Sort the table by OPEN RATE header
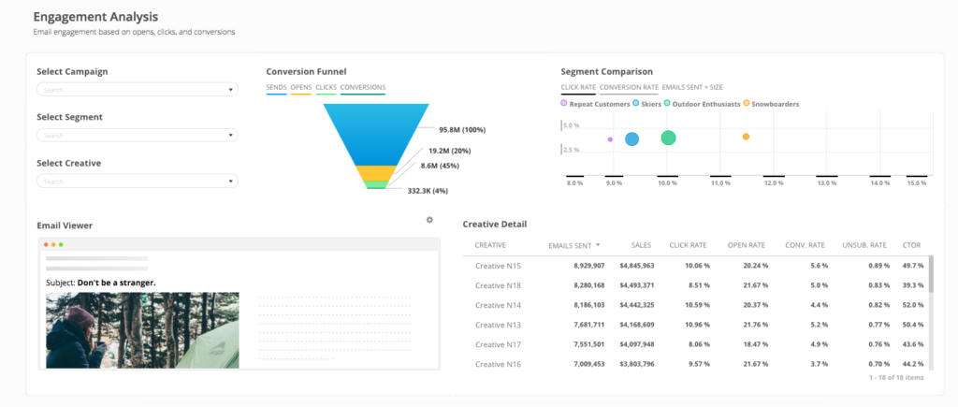Image resolution: width=958 pixels, height=407 pixels. pyautogui.click(x=747, y=245)
